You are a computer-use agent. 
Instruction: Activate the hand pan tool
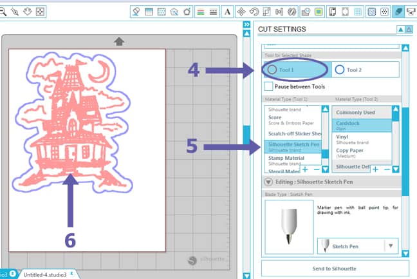[x=28, y=12]
